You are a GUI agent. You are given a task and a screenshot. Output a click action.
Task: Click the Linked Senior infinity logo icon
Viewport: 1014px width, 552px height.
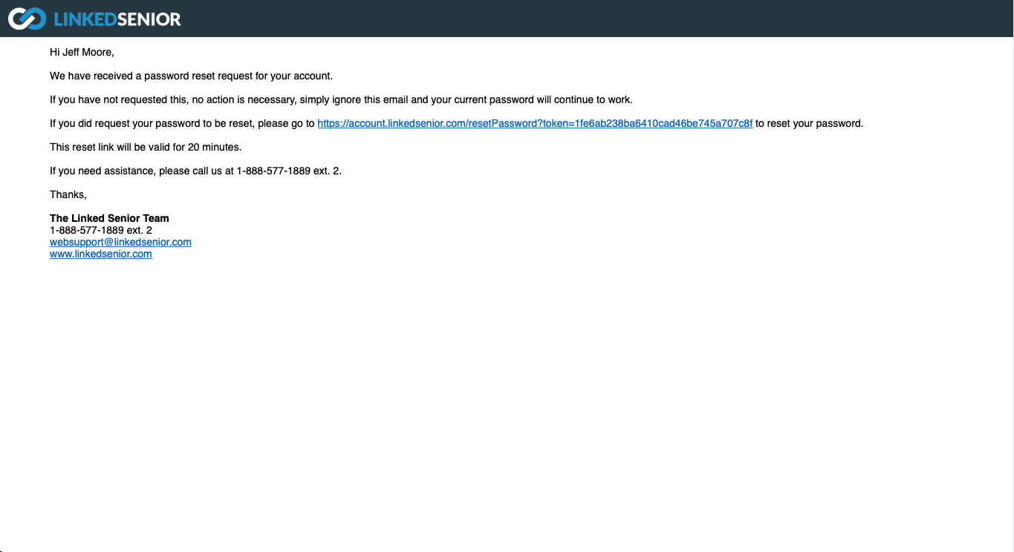(27, 19)
